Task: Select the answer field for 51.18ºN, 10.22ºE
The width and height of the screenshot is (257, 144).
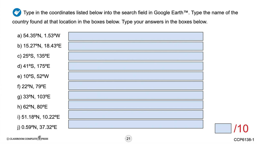Action: coord(136,114)
